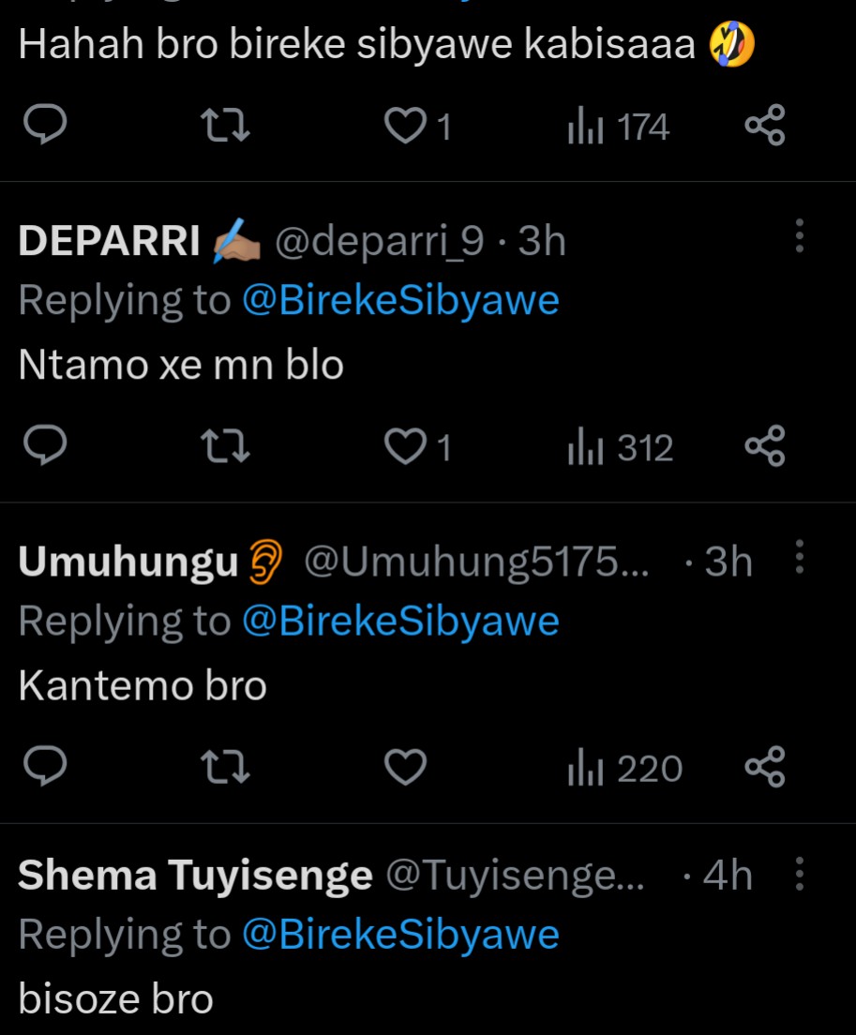Visit Shema Tuyisenge's profile
Image resolution: width=856 pixels, height=1035 pixels.
[195, 875]
